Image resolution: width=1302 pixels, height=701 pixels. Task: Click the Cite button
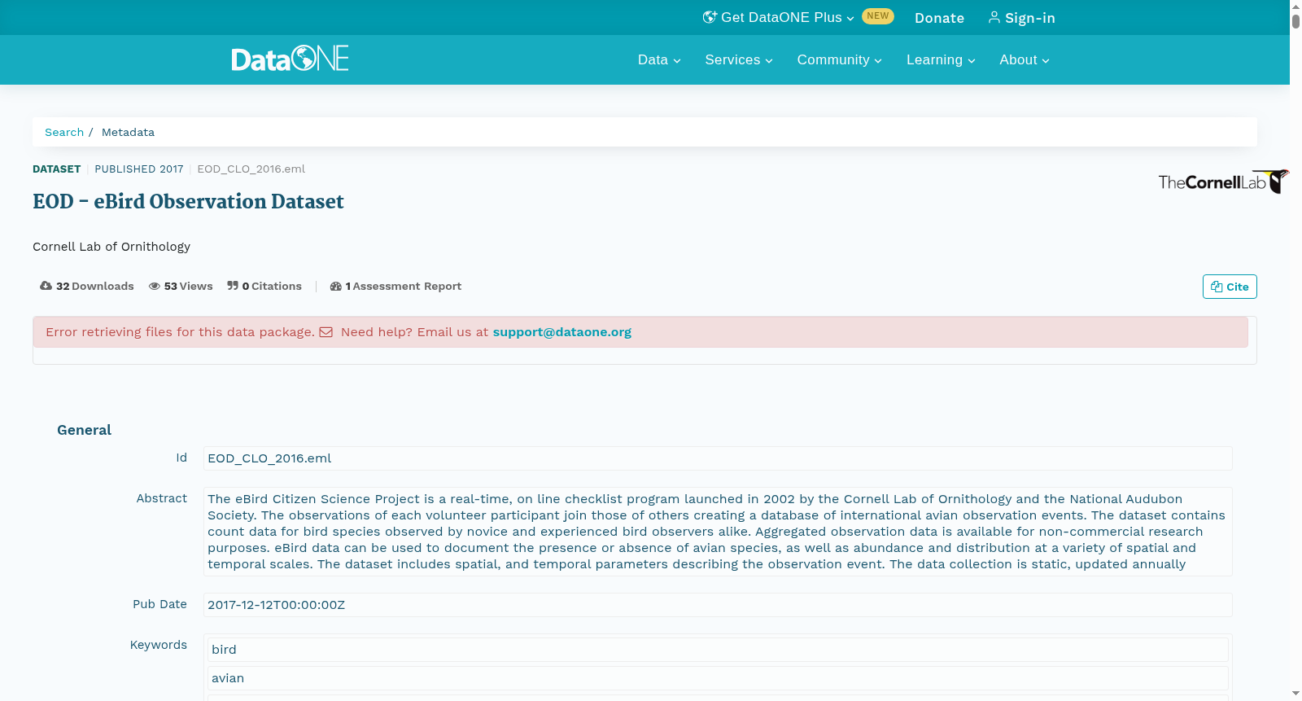click(x=1230, y=287)
